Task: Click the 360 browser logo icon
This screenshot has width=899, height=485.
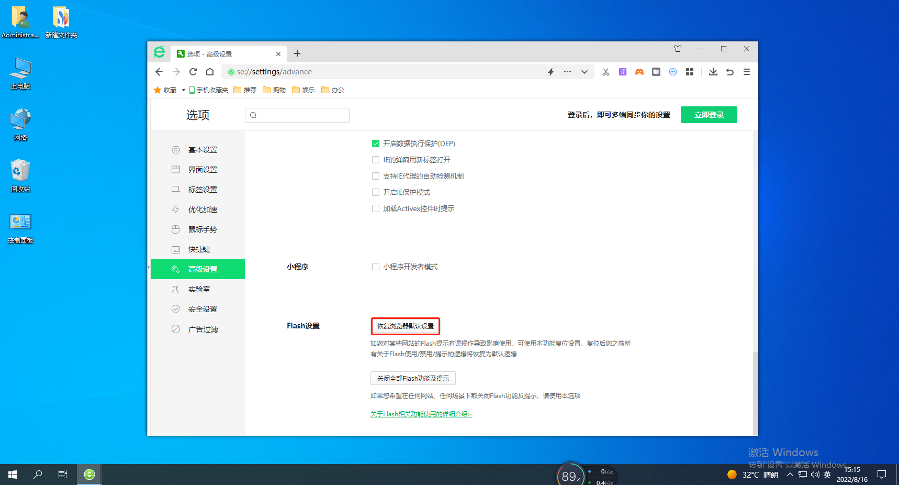Action: click(160, 52)
